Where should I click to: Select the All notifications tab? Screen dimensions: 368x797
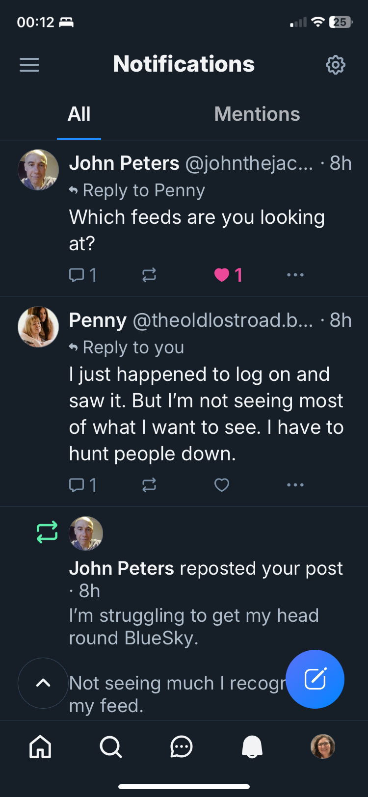pyautogui.click(x=79, y=114)
